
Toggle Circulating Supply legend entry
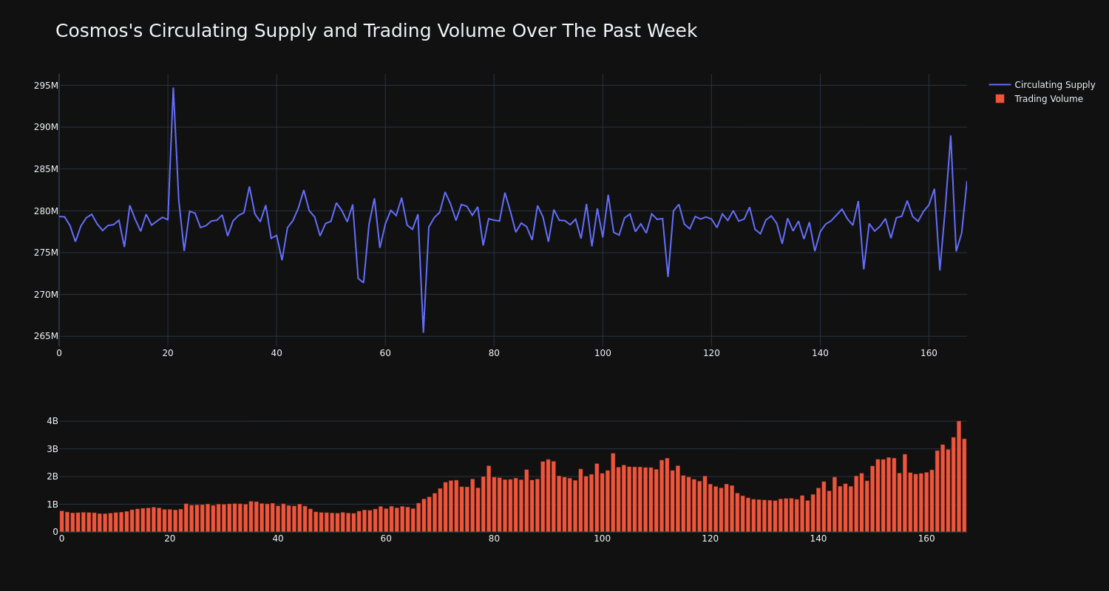[x=1042, y=85]
